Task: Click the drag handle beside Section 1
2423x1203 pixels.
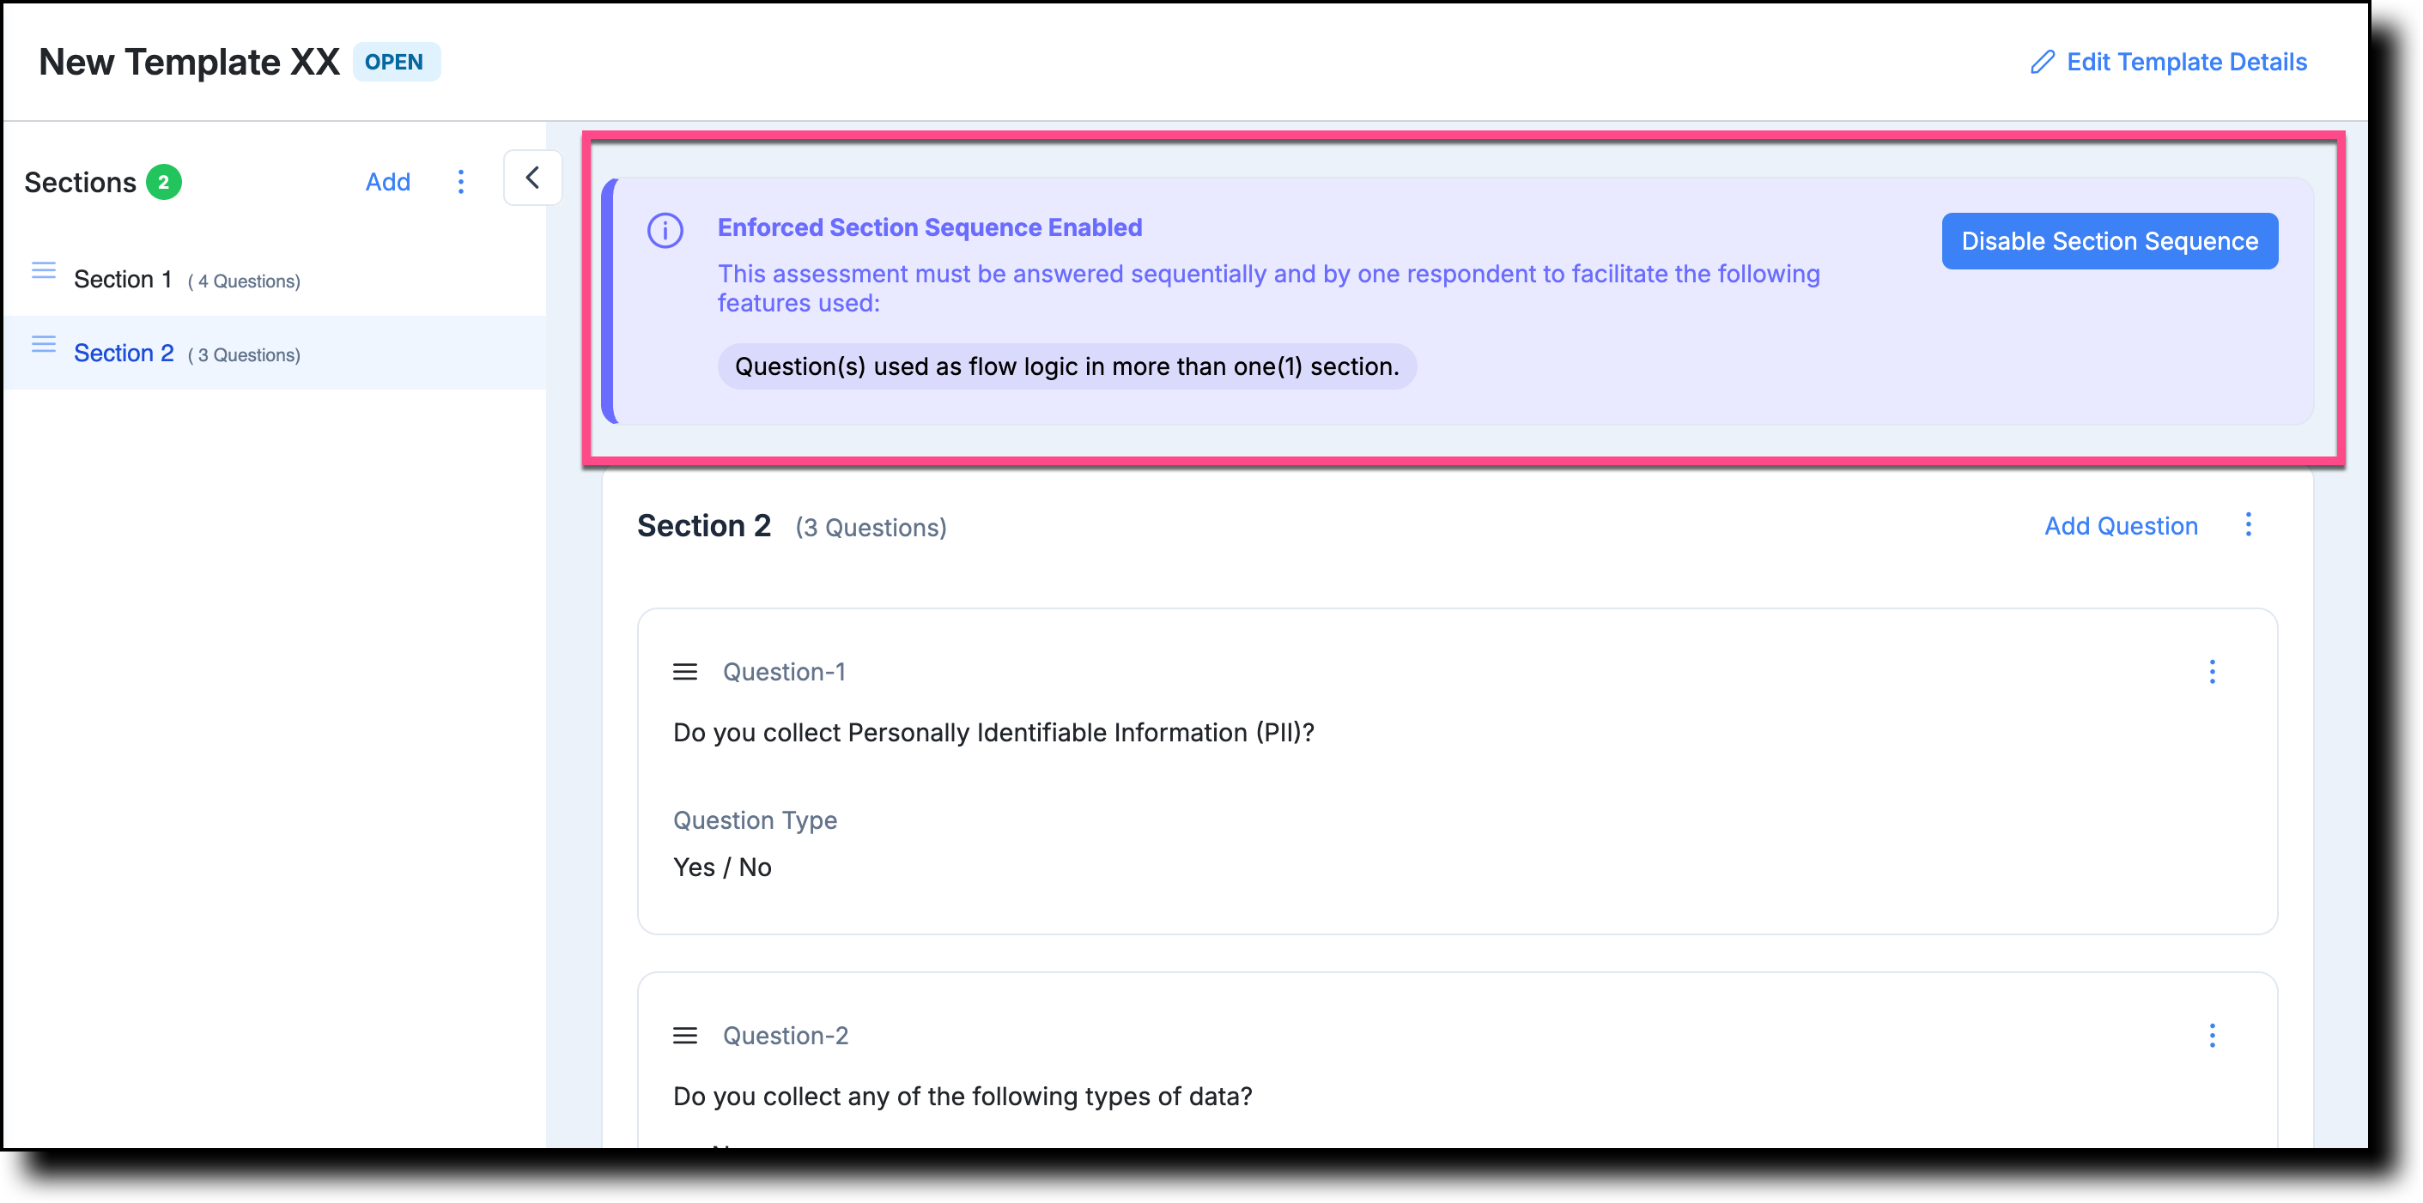Action: (43, 270)
